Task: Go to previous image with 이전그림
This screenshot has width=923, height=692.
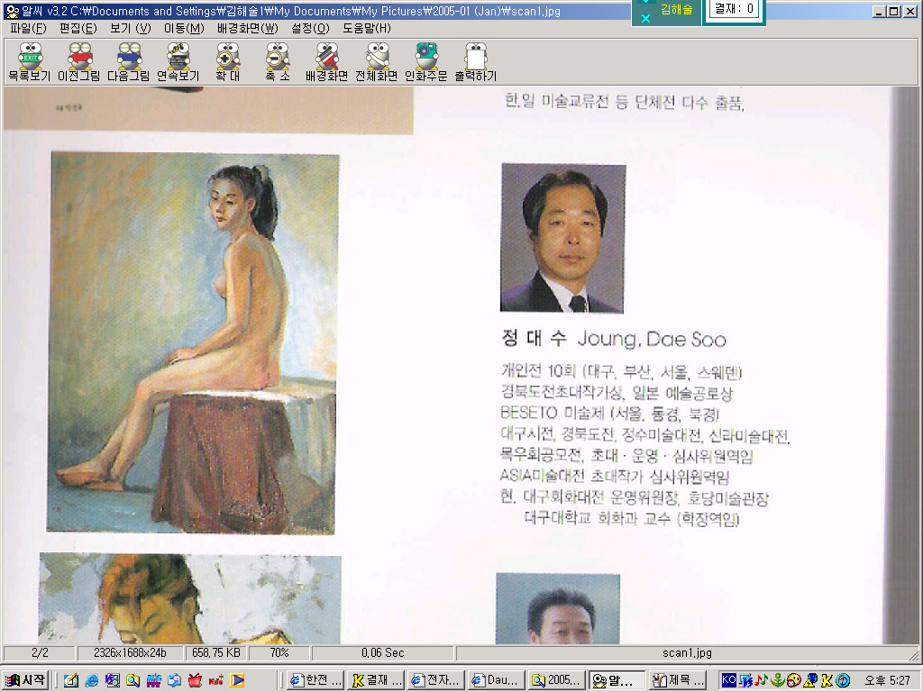Action: coord(79,62)
